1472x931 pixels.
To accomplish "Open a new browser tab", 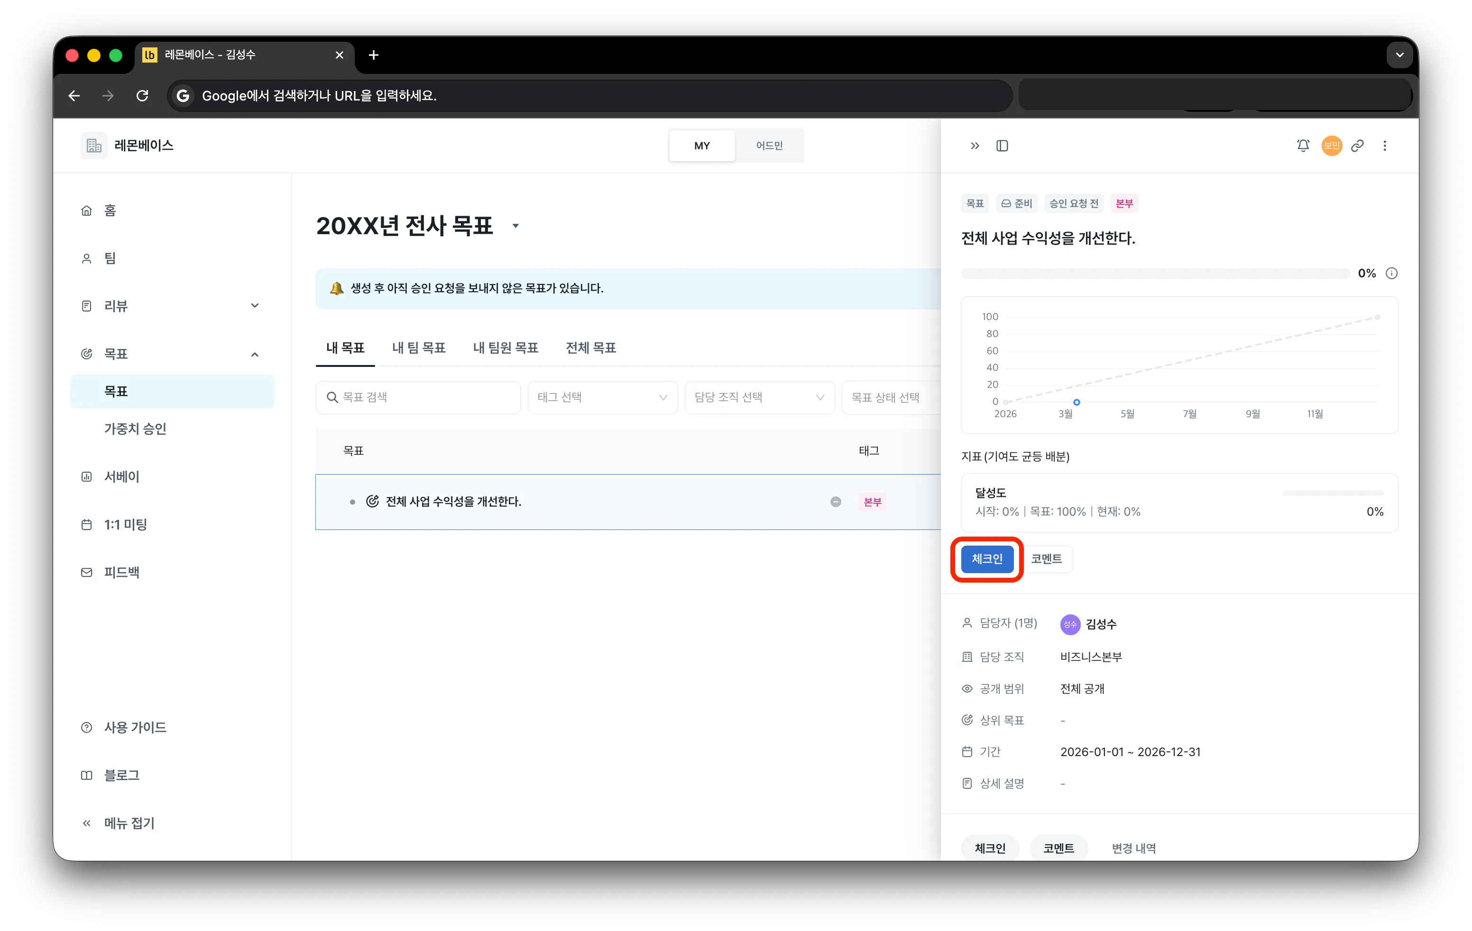I will point(374,55).
